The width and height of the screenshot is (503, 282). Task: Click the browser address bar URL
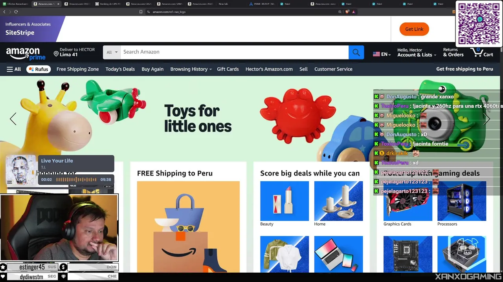pos(169,12)
